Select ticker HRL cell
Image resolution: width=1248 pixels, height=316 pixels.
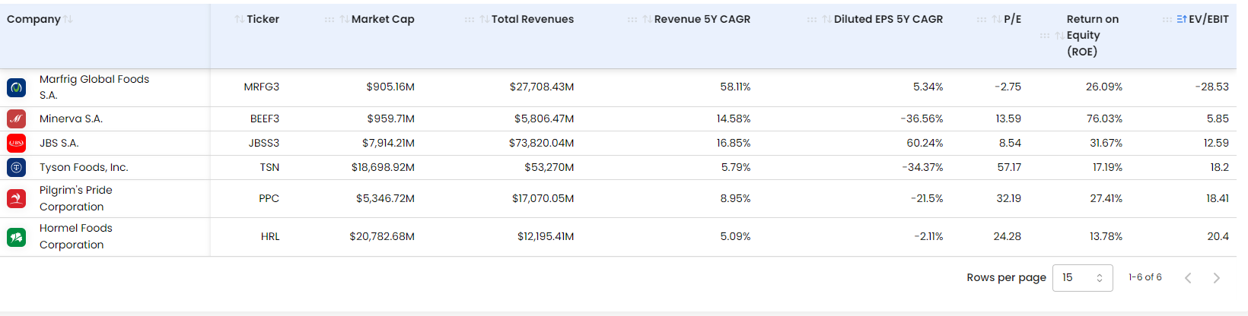point(270,236)
